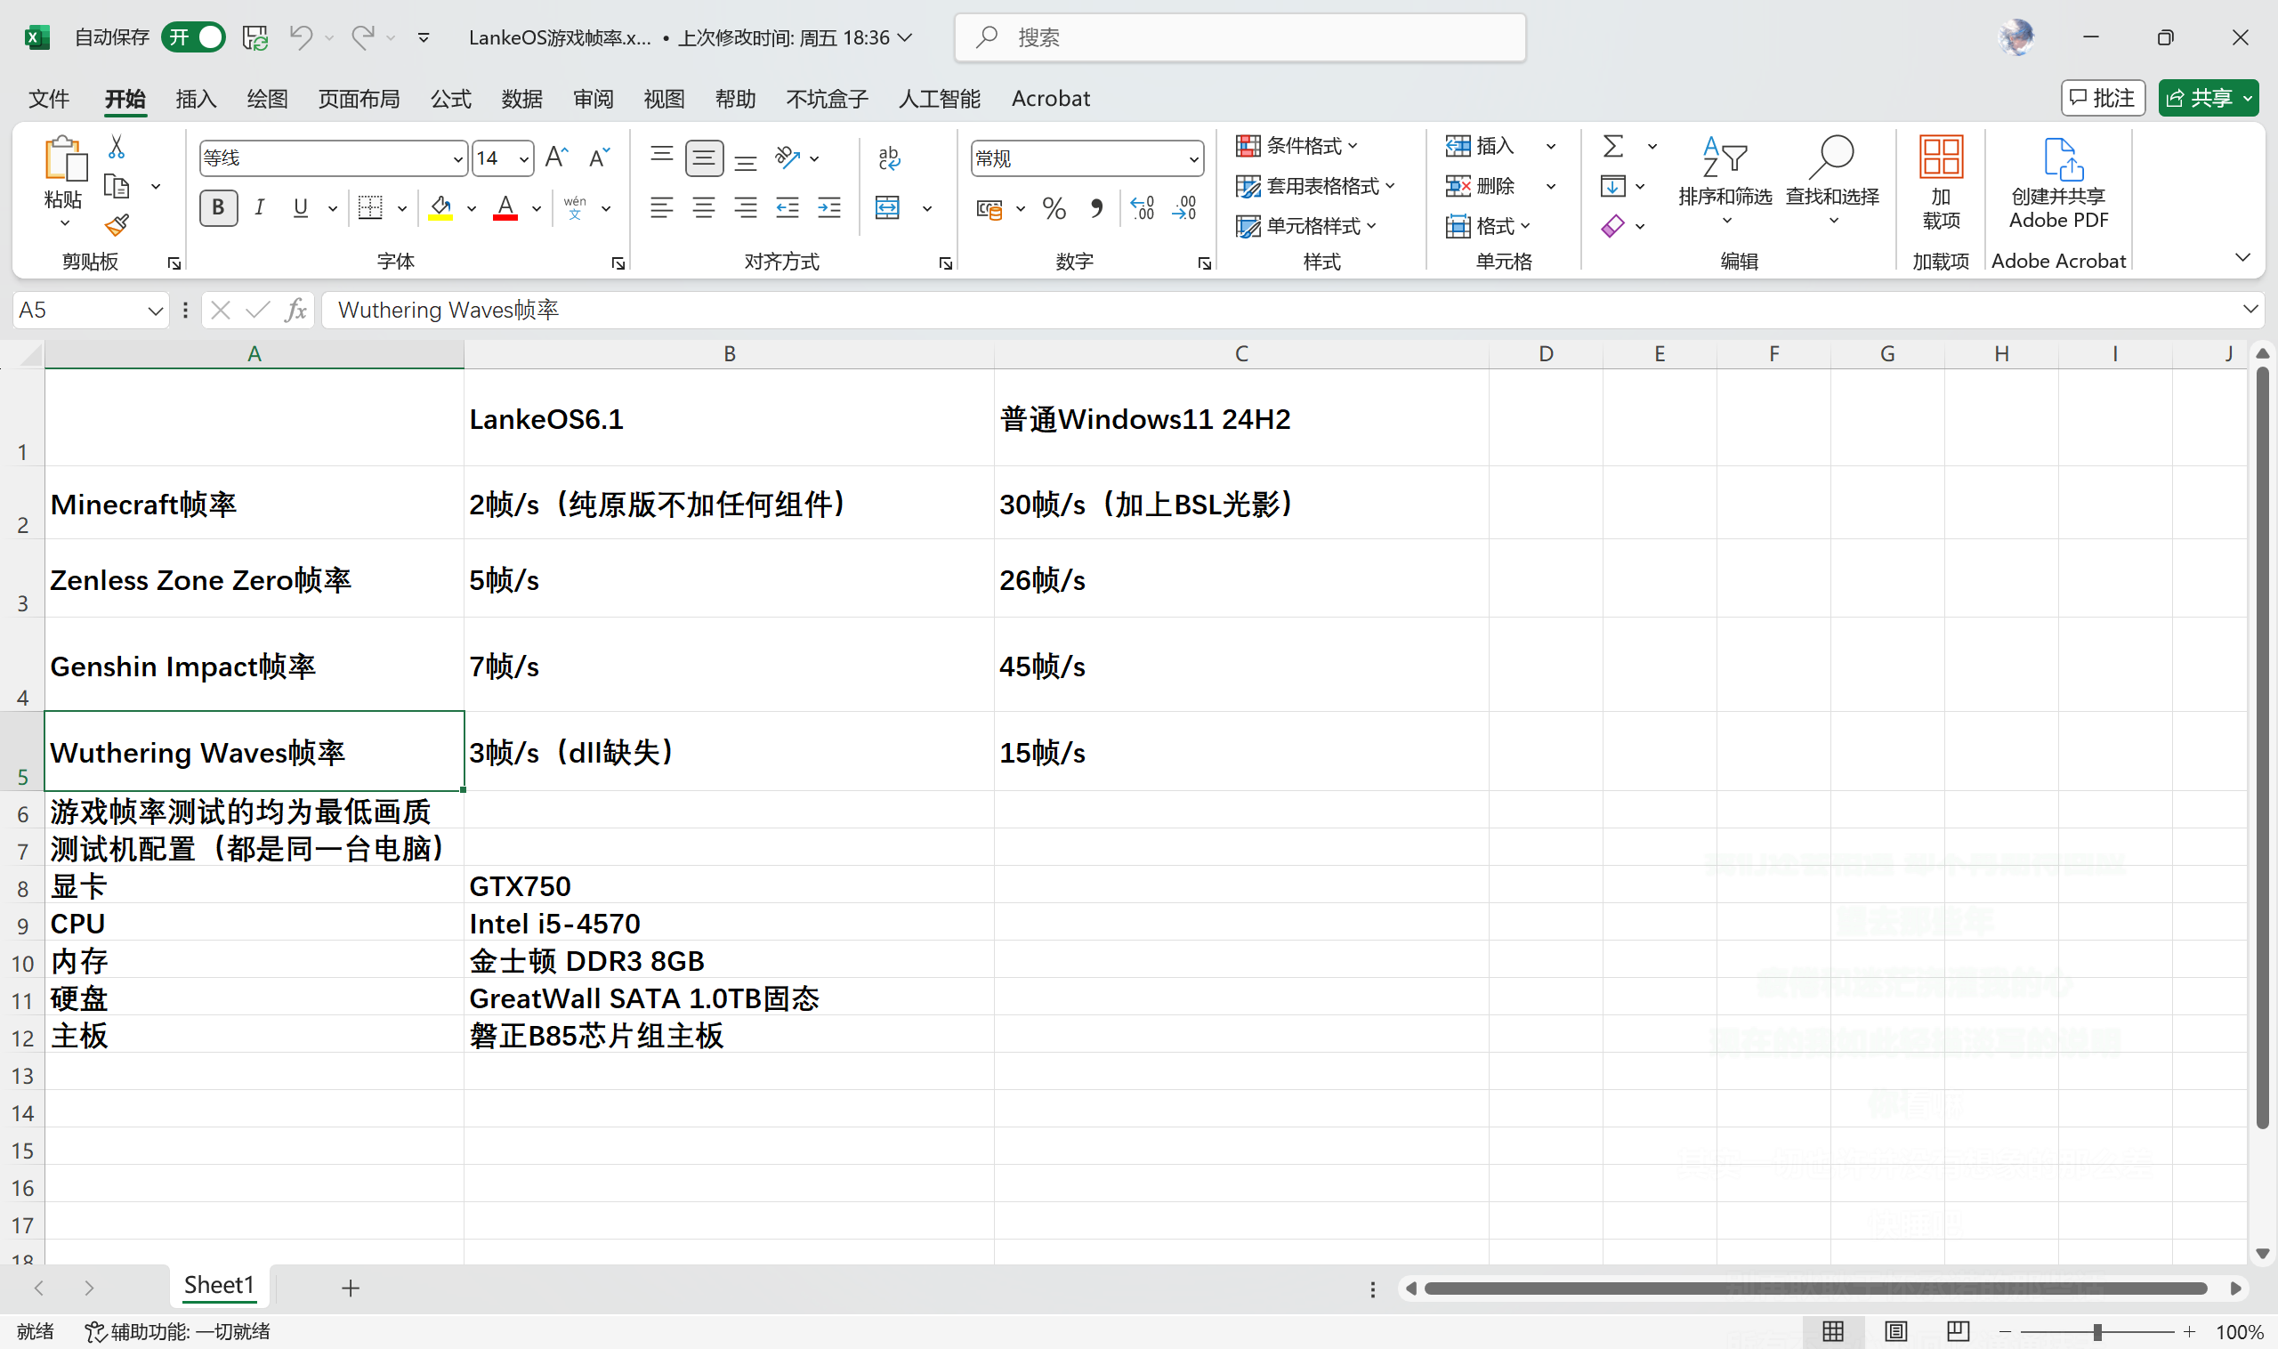This screenshot has width=2278, height=1349.
Task: Click 创建并共享 Adobe PDF button
Action: tap(2058, 182)
